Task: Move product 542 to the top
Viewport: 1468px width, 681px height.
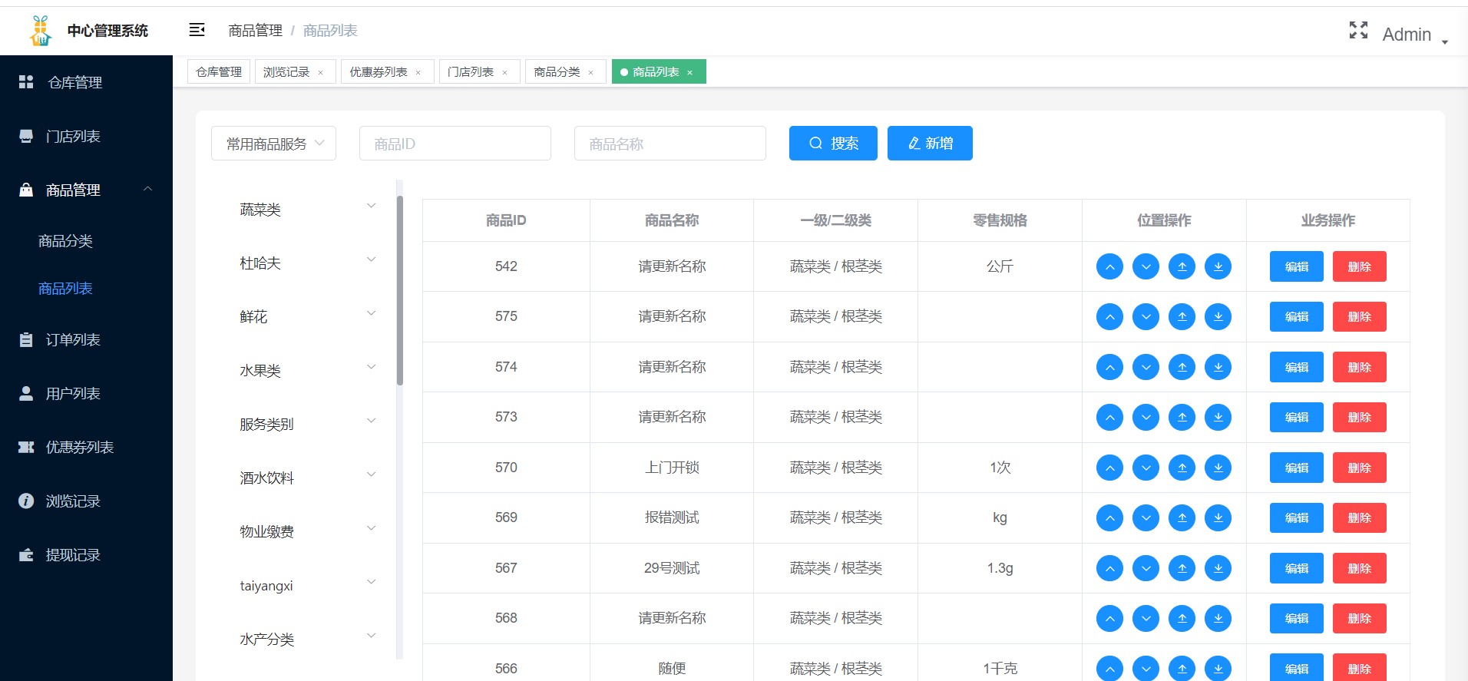Action: [x=1182, y=266]
